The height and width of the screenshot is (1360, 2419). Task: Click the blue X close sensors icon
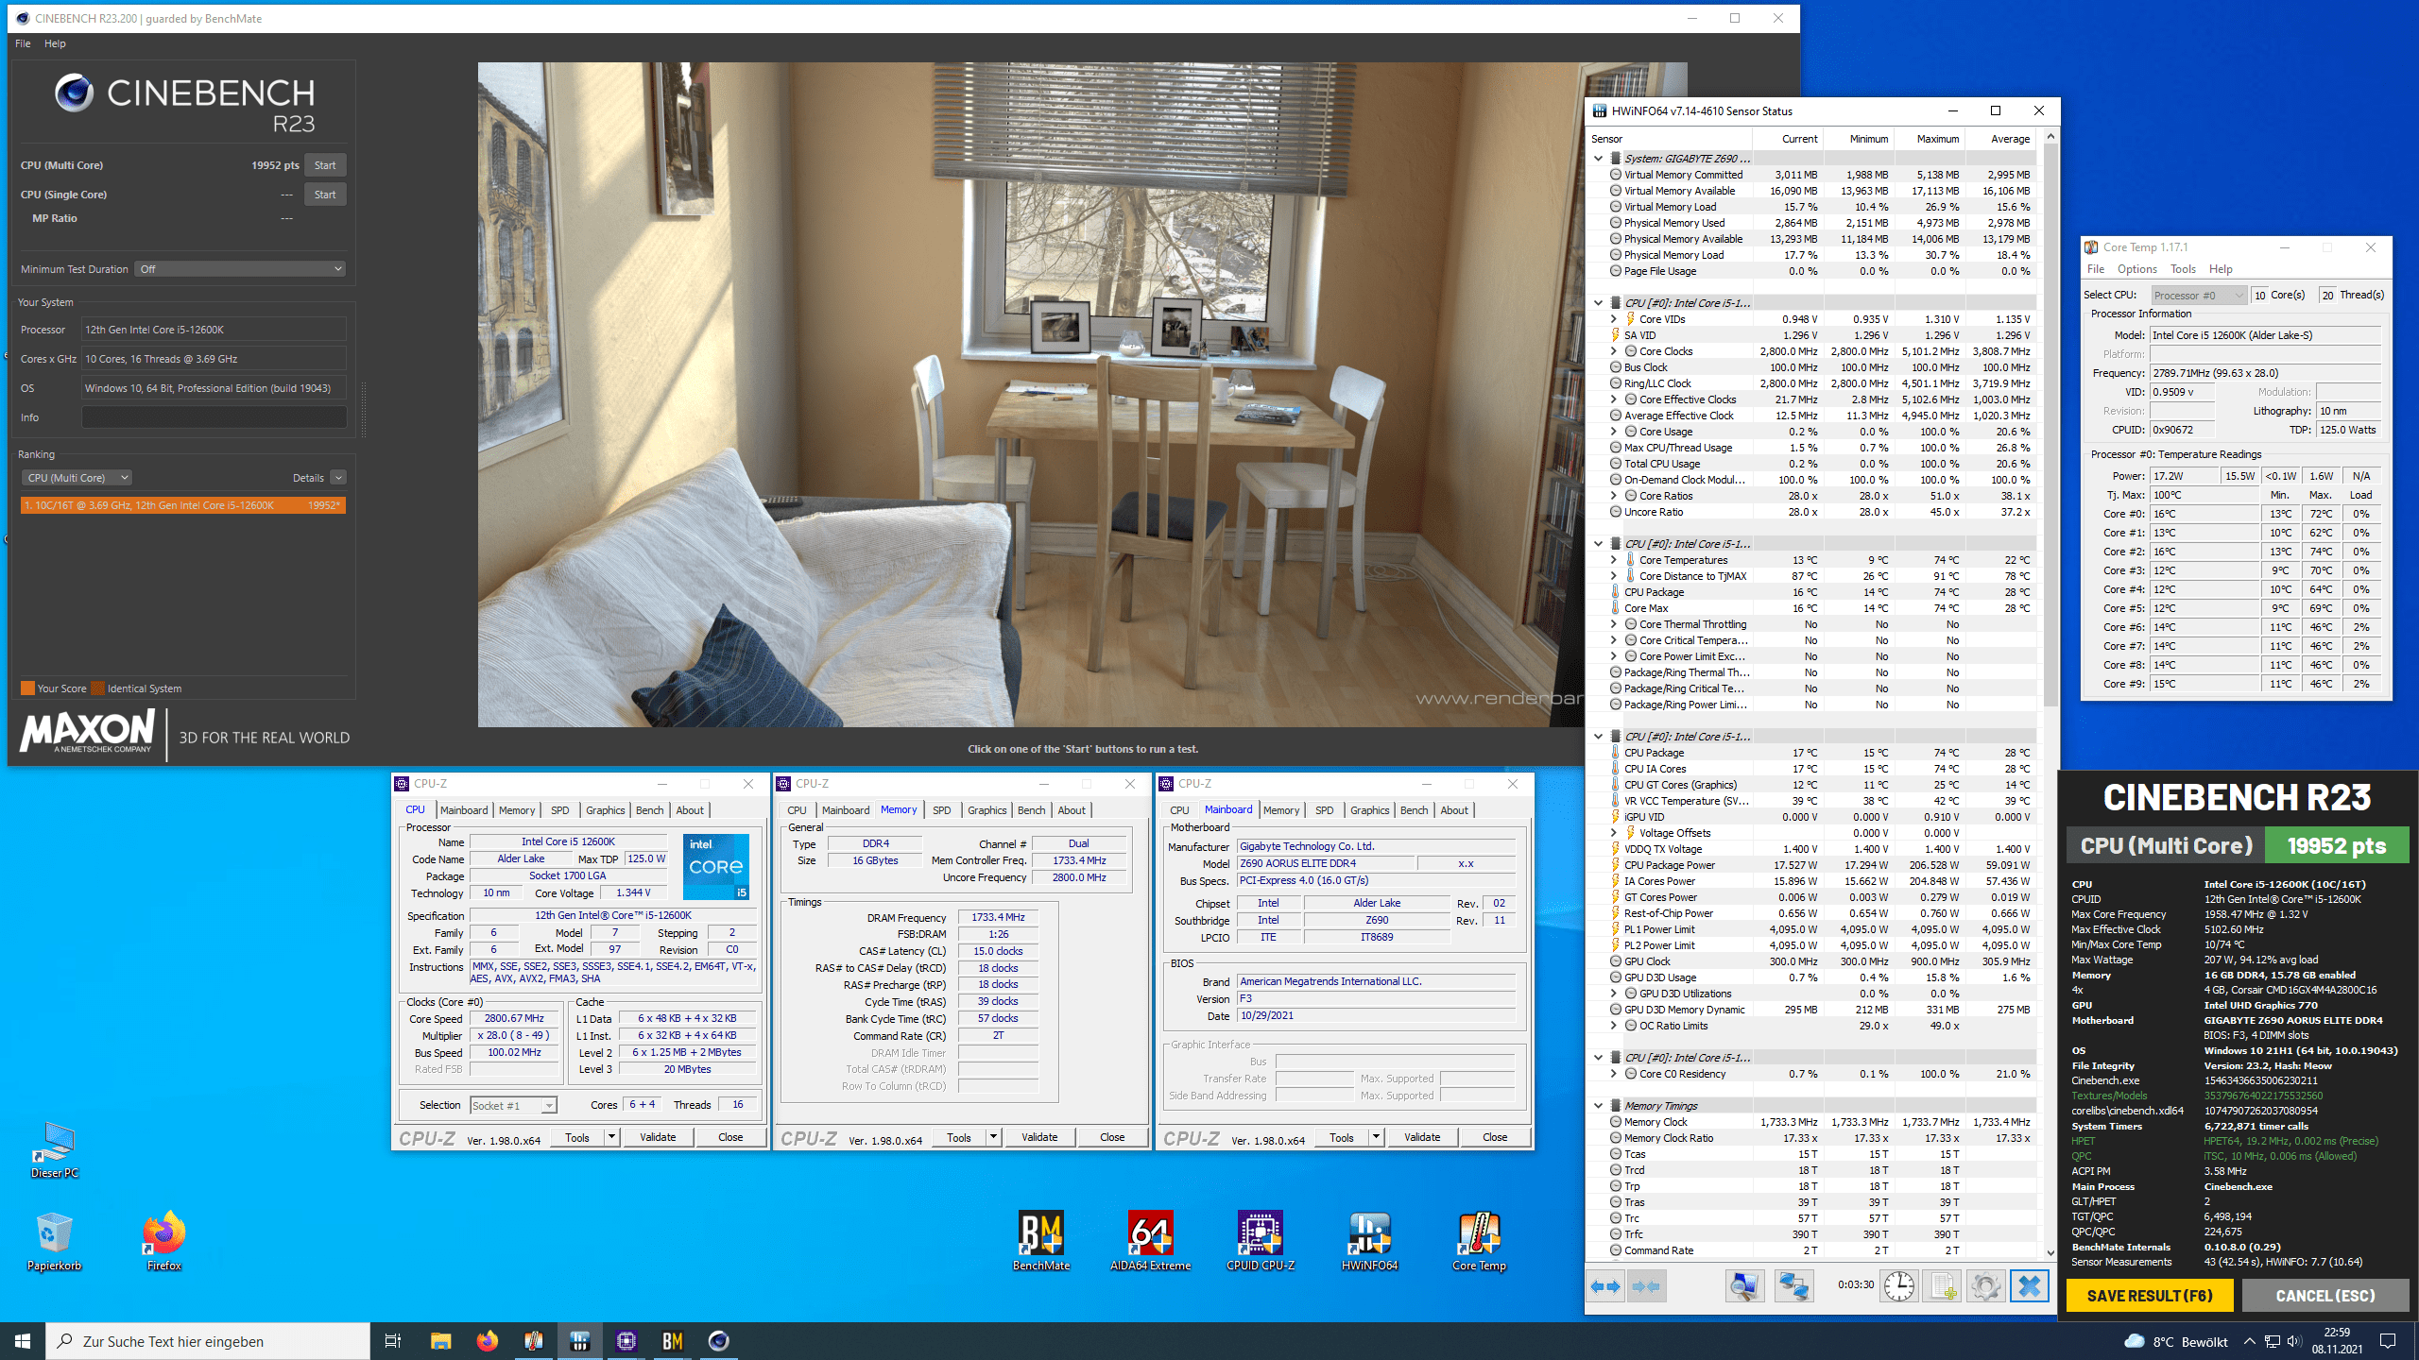(2029, 1285)
